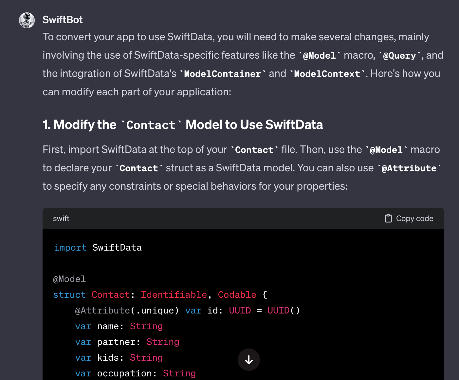Select the SwiftBot sender name
This screenshot has height=380, width=459.
click(x=63, y=20)
